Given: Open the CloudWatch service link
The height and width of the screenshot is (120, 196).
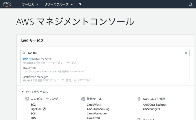Looking at the screenshot, I should point(95,105).
